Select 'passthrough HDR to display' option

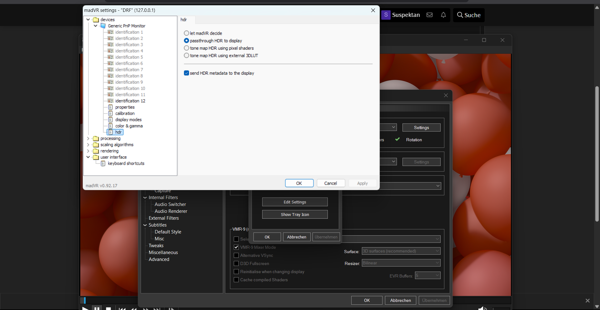(x=187, y=41)
